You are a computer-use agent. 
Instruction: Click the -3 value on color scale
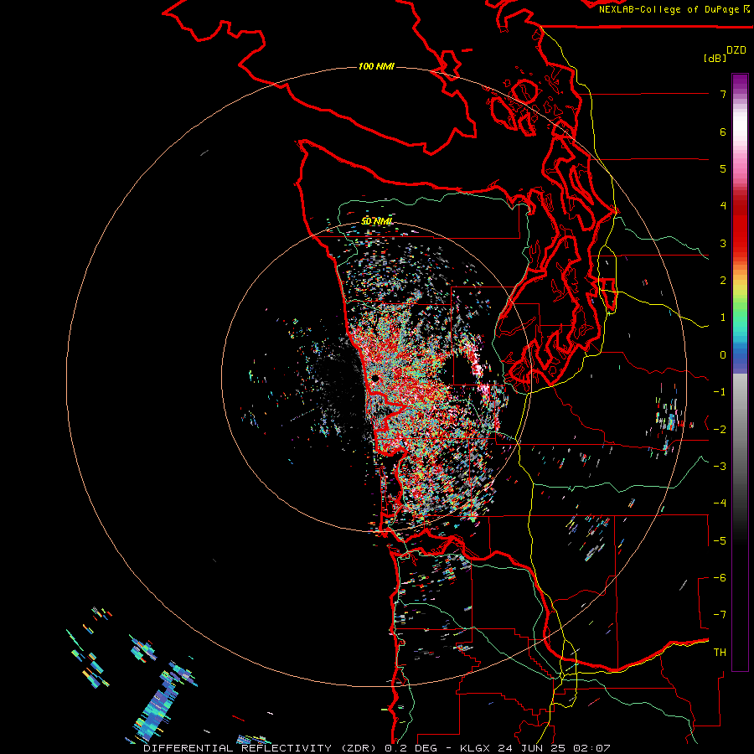tap(720, 467)
